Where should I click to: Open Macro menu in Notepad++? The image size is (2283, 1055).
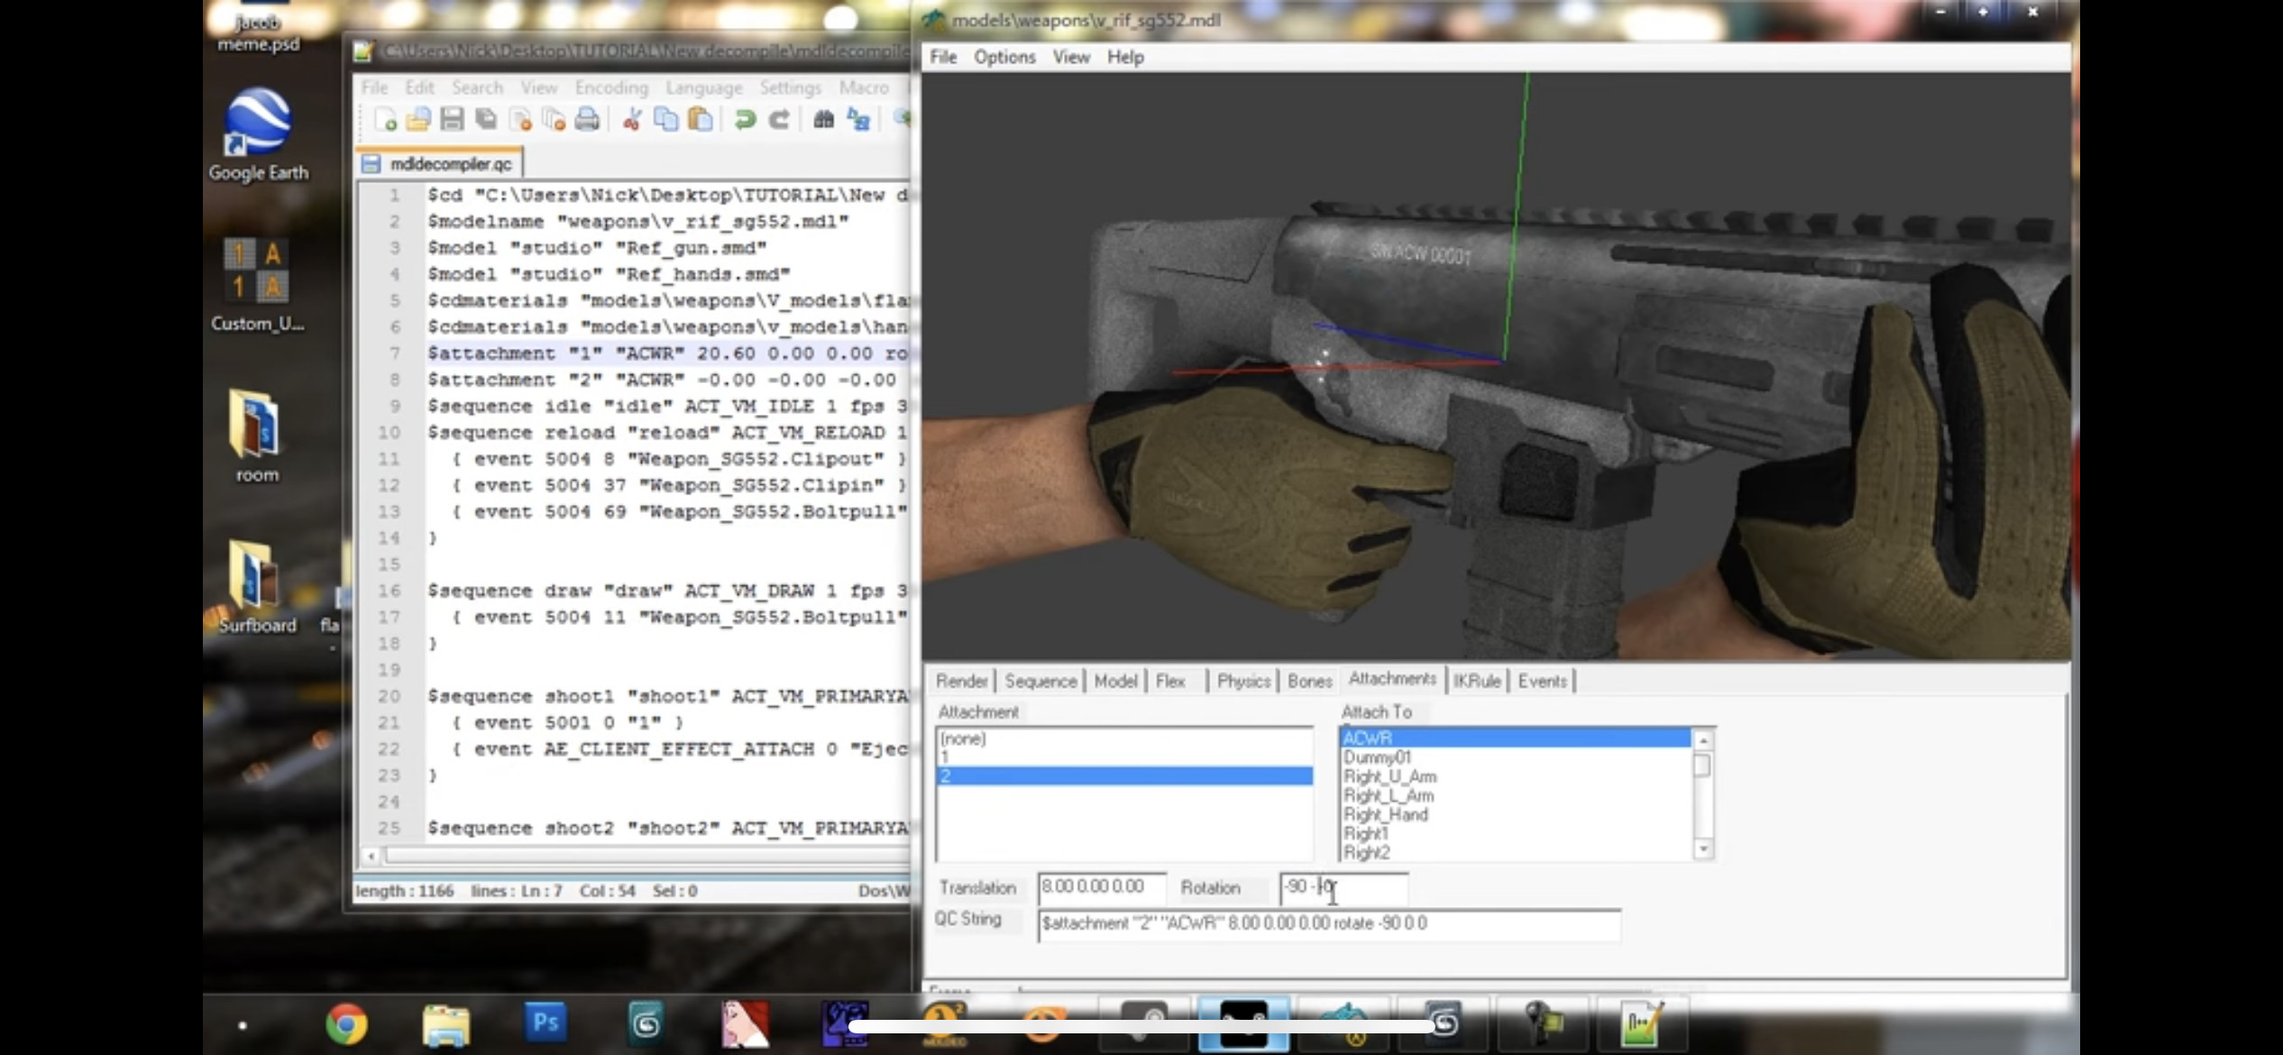click(864, 87)
